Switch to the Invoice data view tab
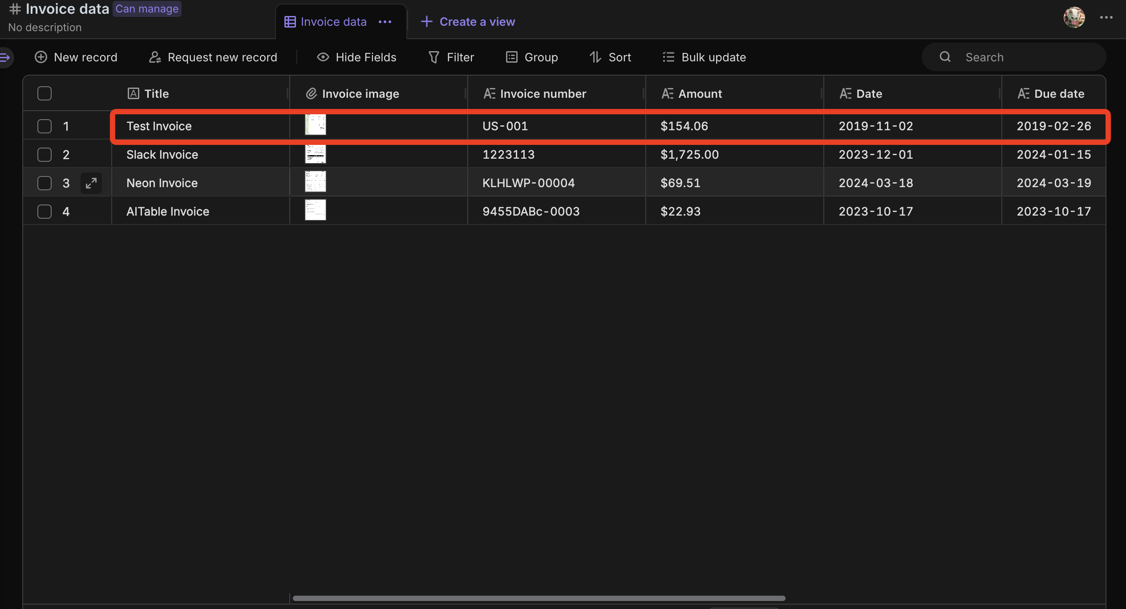 pos(340,22)
